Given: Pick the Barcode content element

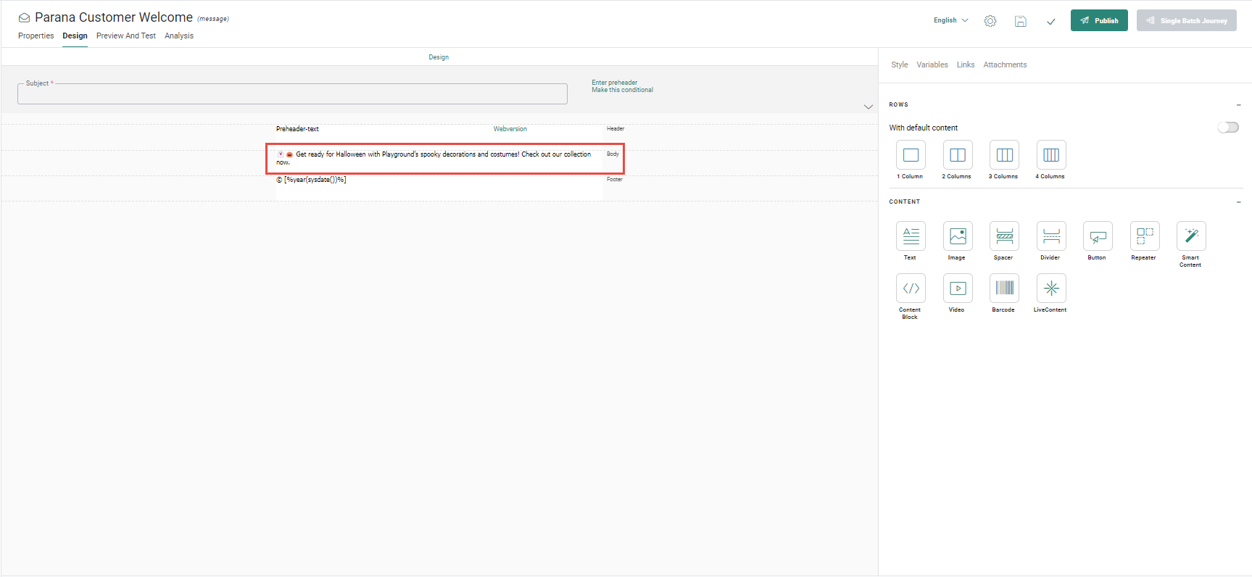Looking at the screenshot, I should point(1004,288).
